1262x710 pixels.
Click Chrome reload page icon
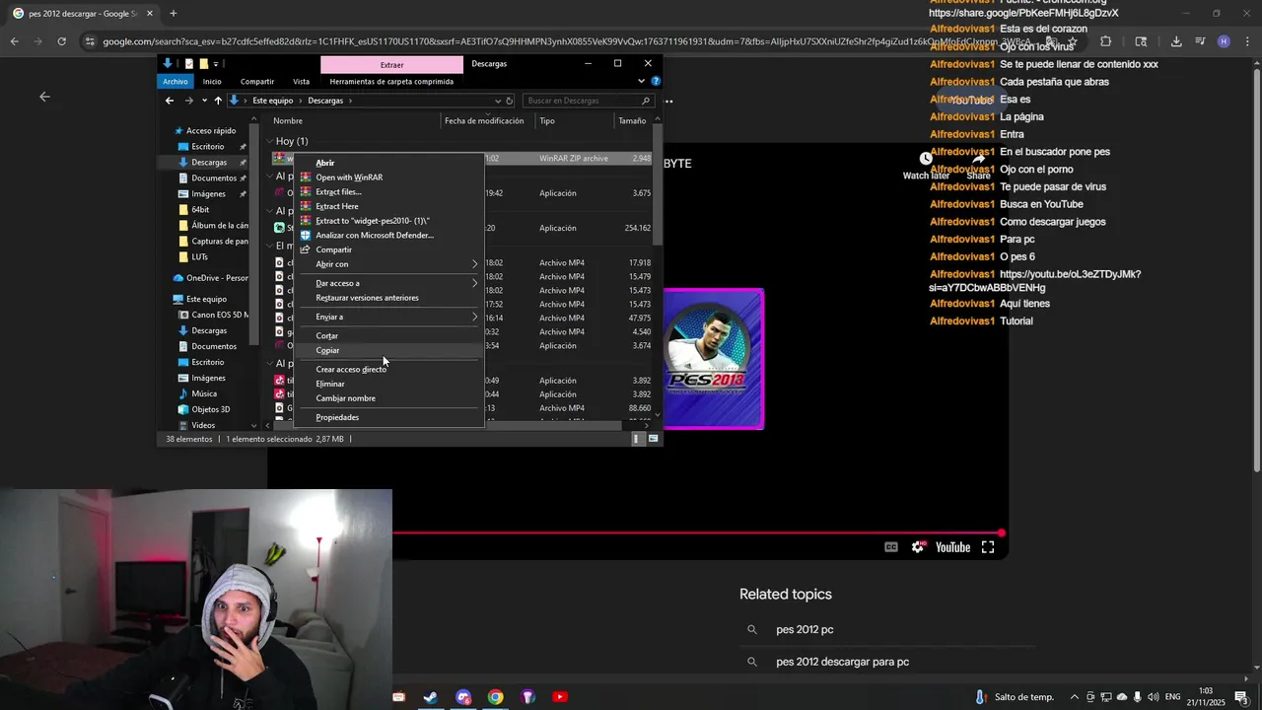(x=61, y=41)
